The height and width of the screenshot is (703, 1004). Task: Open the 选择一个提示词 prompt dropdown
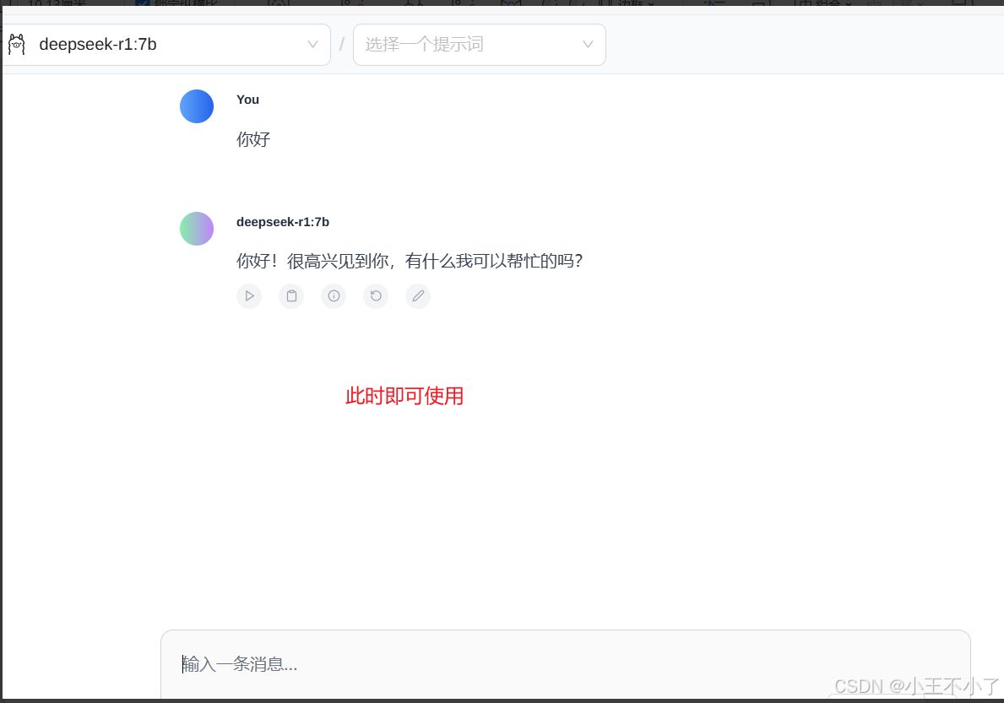pyautogui.click(x=480, y=45)
